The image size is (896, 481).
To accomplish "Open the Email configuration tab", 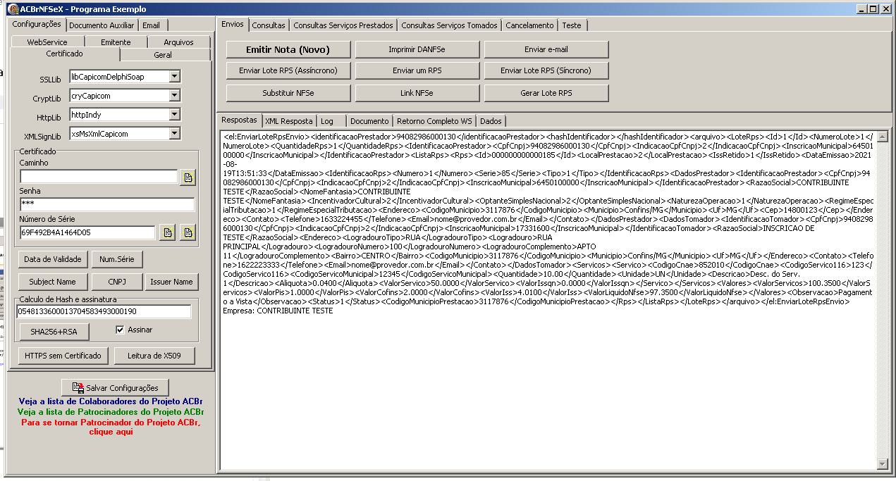I will (x=151, y=25).
